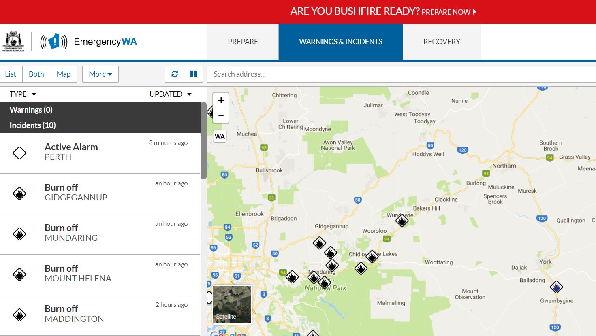
Task: Click the incident list scrollbar
Action: (x=203, y=140)
